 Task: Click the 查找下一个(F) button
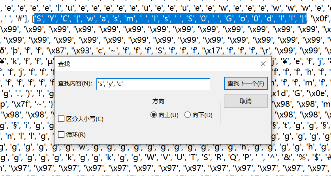pos(245,83)
